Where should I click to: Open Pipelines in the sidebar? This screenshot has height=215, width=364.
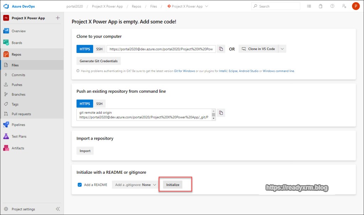point(18,125)
